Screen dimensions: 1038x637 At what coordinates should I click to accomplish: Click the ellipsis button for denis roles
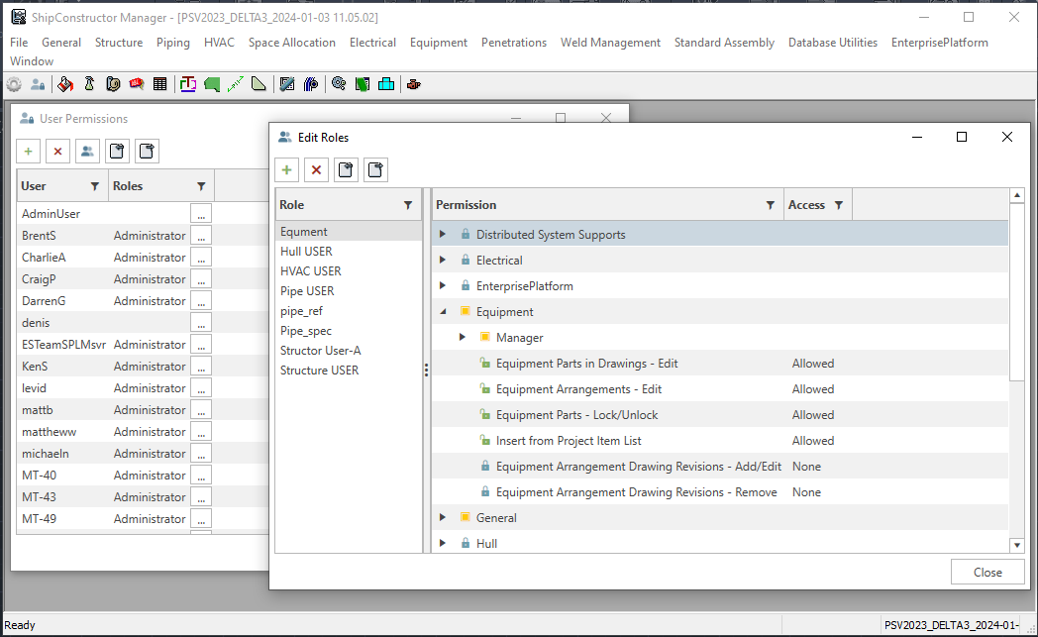pyautogui.click(x=201, y=323)
